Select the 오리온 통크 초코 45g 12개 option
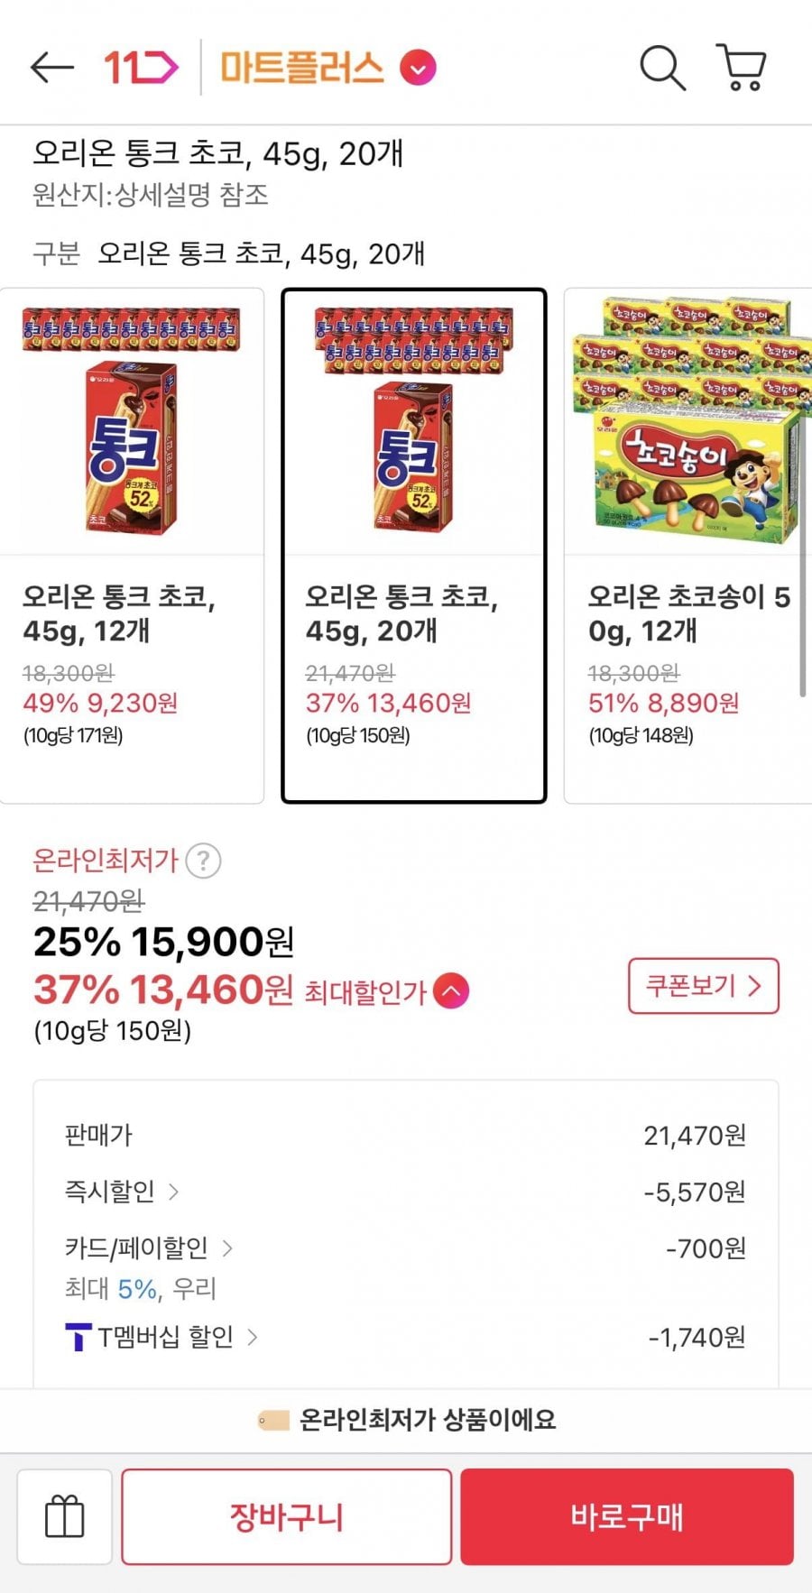Viewport: 812px width, 1593px height. pos(132,545)
